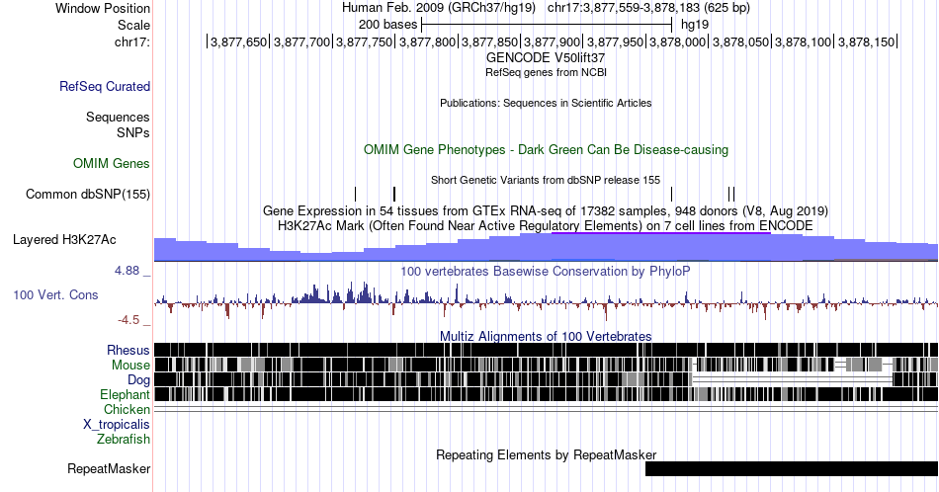The height and width of the screenshot is (492, 939).
Task: Click the hg19 label beside scale bar
Action: pos(695,25)
